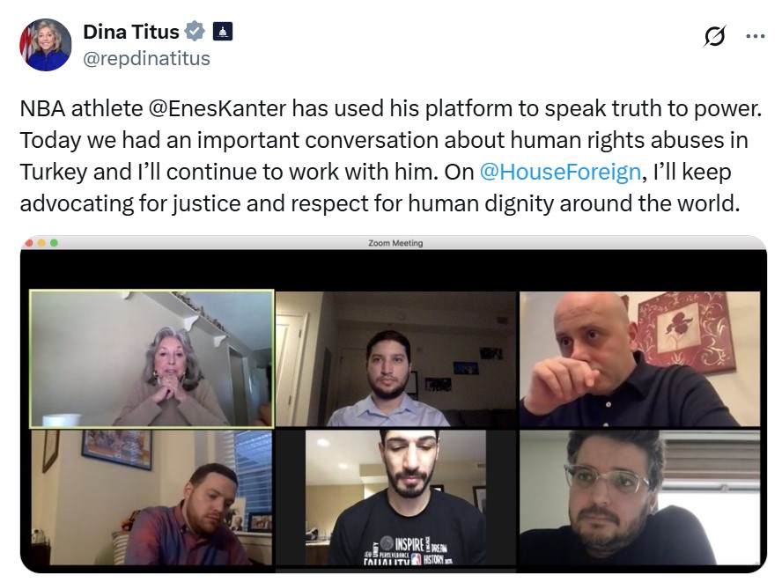Viewport: 782px width, 582px height.
Task: Select the man in plaid shirt tile
Action: (151, 497)
